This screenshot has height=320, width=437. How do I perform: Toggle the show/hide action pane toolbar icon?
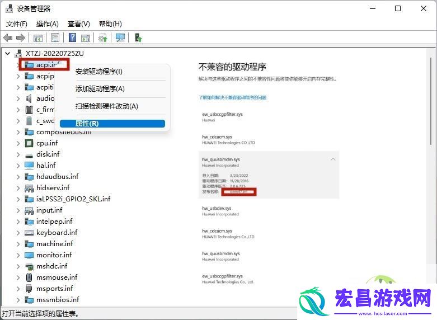coord(86,37)
